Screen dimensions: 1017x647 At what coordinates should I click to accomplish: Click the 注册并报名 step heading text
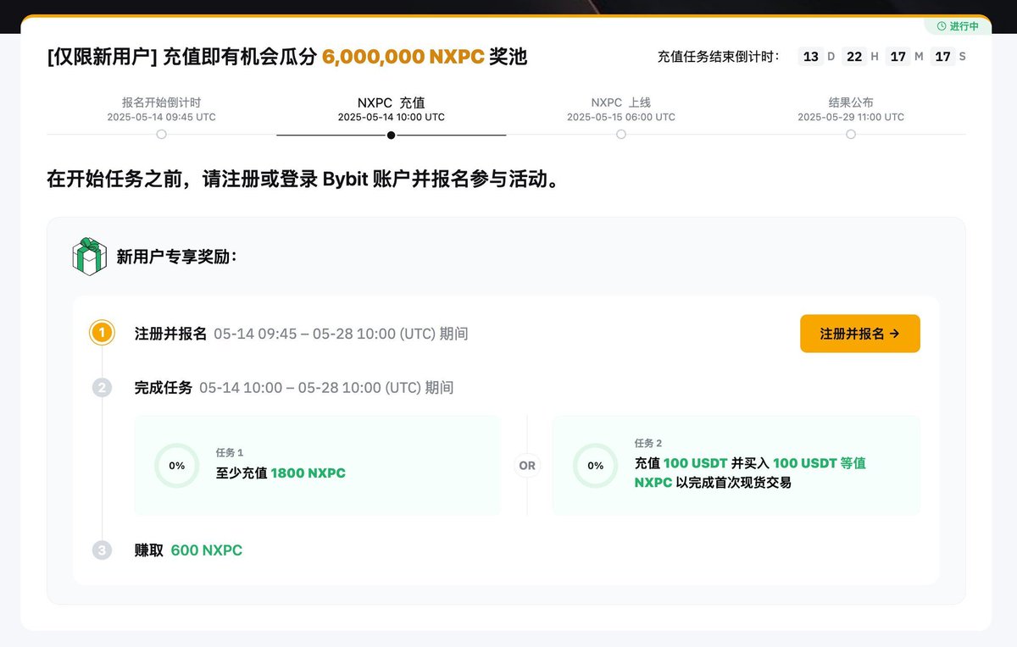pyautogui.click(x=170, y=334)
